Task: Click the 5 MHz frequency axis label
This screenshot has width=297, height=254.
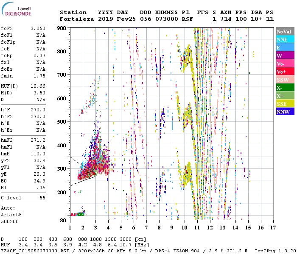Action: 121,228
